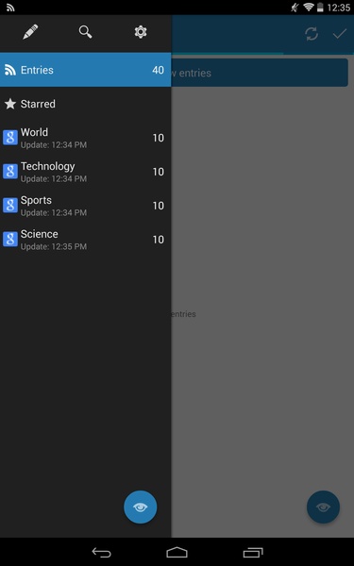Tap the Android home navigation button

click(177, 552)
